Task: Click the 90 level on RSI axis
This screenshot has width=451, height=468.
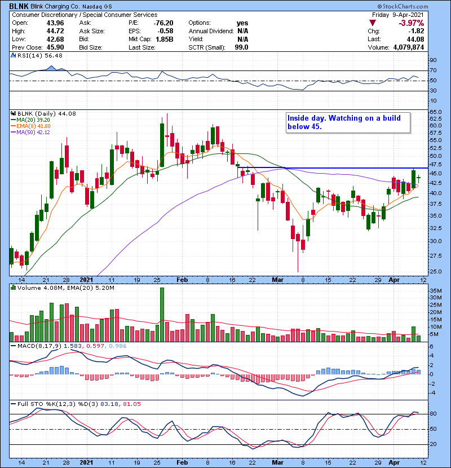Action: click(x=433, y=60)
